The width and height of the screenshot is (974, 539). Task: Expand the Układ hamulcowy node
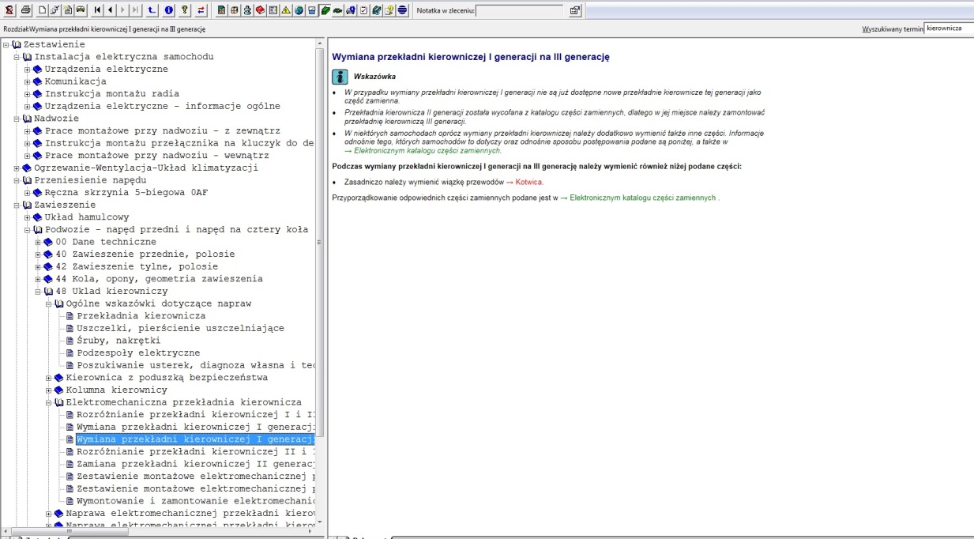pyautogui.click(x=27, y=217)
